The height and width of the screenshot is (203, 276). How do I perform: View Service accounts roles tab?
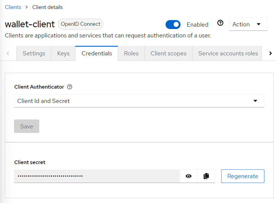tap(228, 53)
